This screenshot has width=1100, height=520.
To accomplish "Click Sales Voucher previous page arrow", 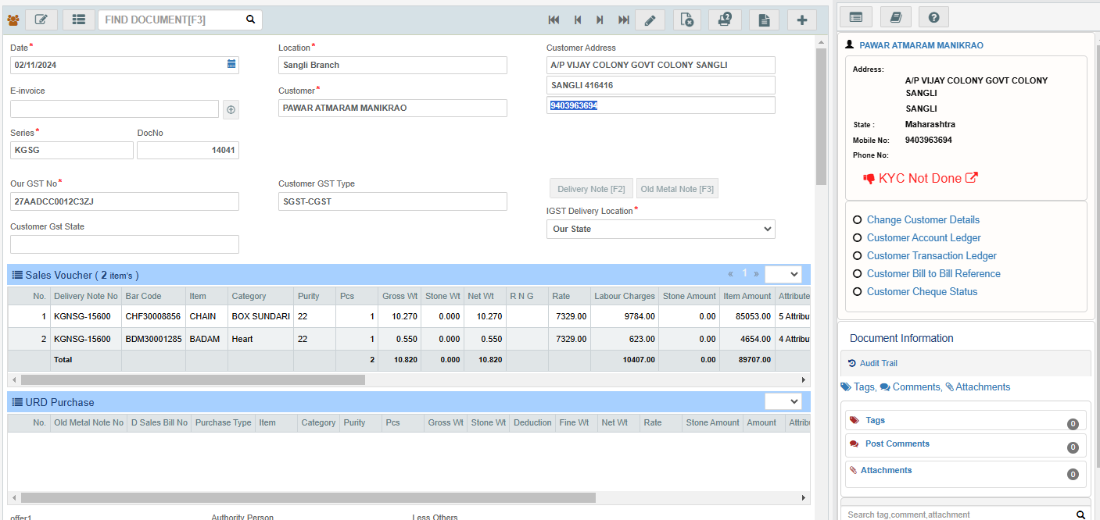I will 731,274.
